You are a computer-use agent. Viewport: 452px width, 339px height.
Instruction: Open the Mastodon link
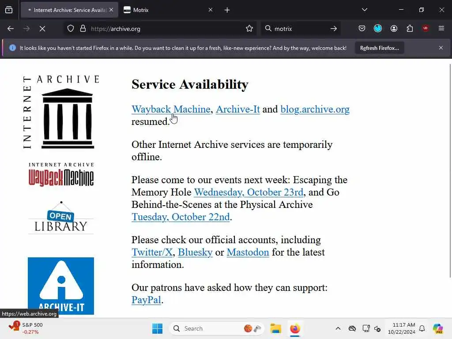pos(248,252)
